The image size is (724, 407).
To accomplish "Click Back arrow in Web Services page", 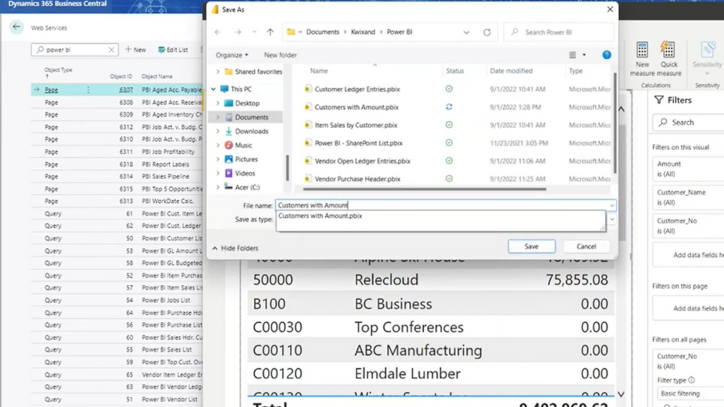I will point(16,27).
